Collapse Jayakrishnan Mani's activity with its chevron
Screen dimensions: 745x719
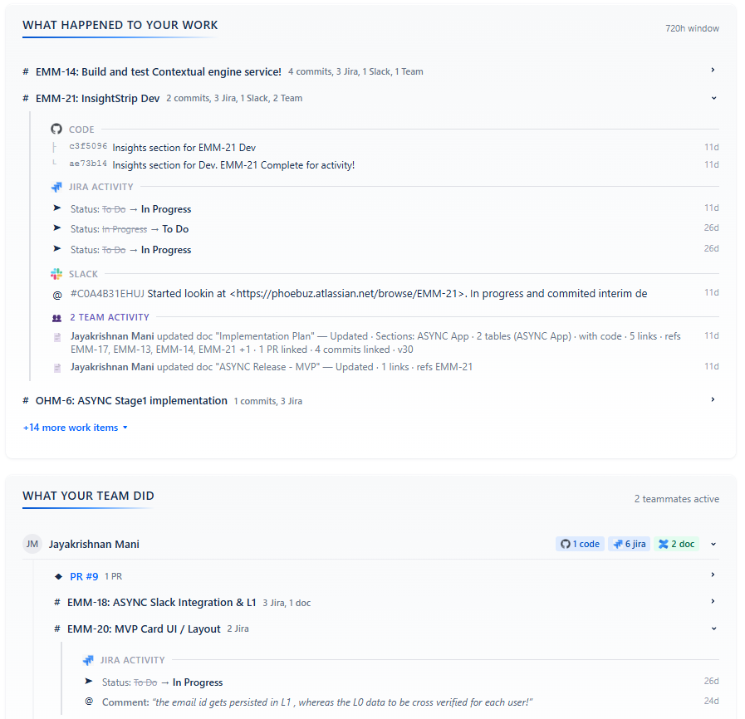pos(712,543)
